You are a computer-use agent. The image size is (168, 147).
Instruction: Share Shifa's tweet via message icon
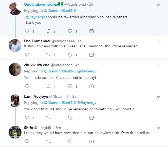tap(91, 141)
